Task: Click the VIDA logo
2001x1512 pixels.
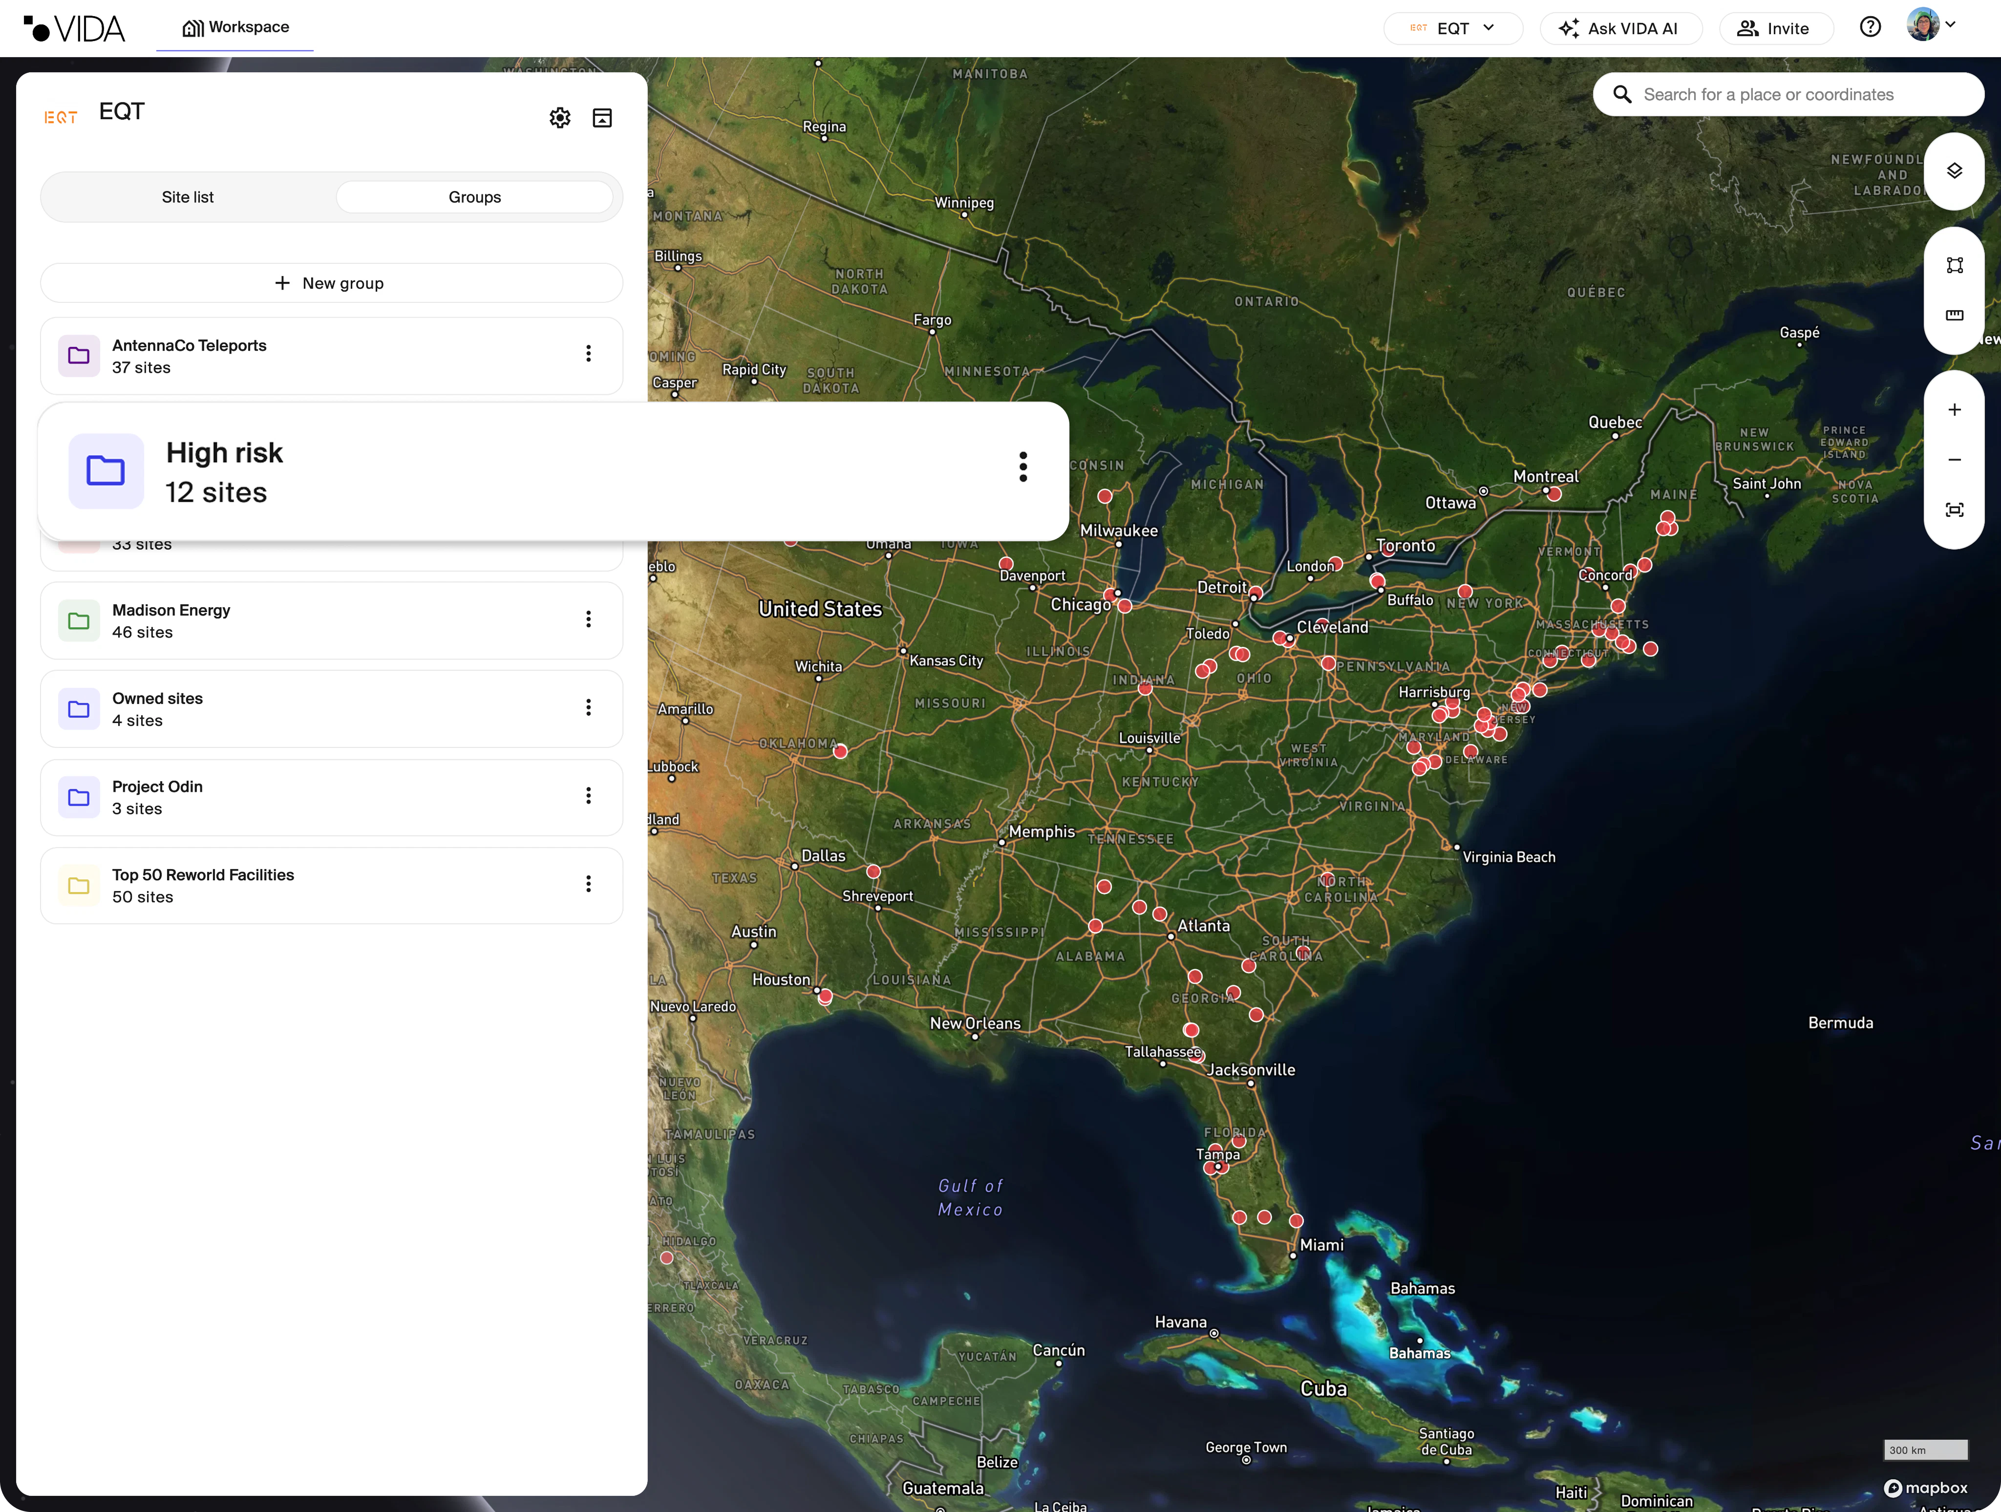Action: click(74, 28)
